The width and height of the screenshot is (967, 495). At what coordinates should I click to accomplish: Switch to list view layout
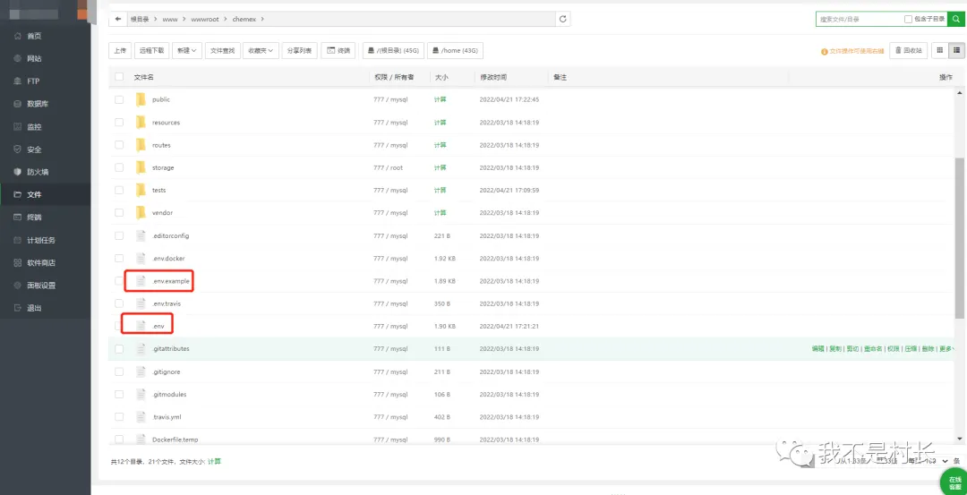[x=956, y=51]
